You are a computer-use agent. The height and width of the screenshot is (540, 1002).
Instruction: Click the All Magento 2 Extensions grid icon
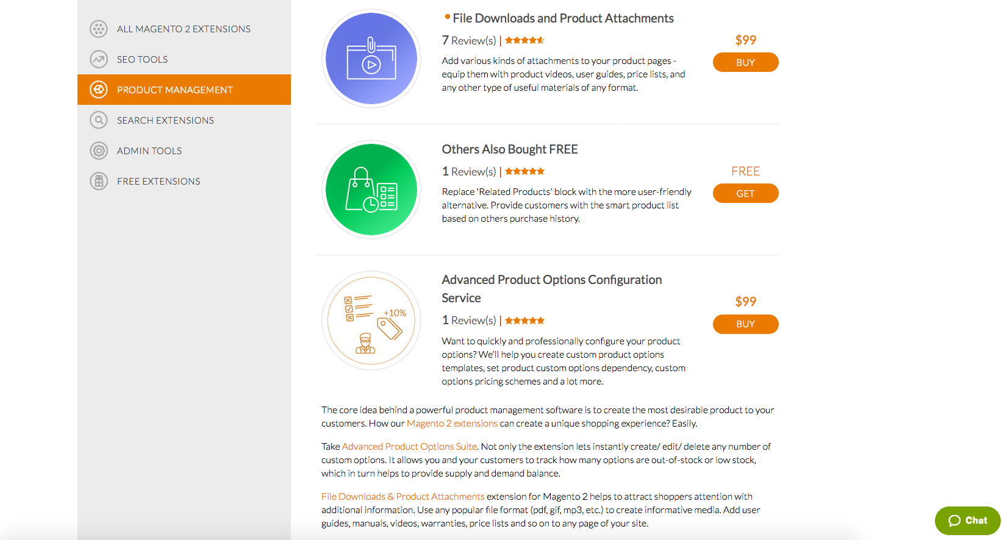pos(99,29)
